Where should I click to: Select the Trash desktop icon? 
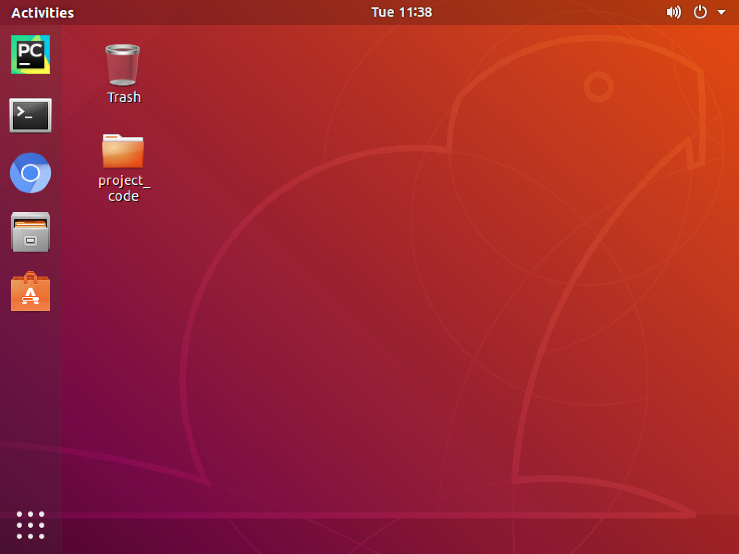click(x=123, y=65)
